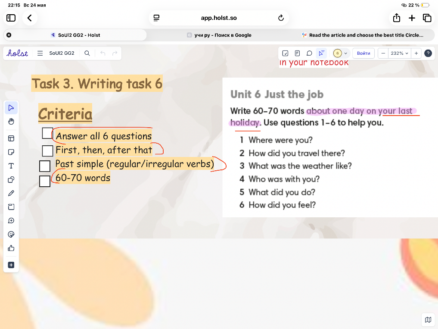Open the hamburger board menu
Image resolution: width=438 pixels, height=329 pixels.
coord(40,53)
